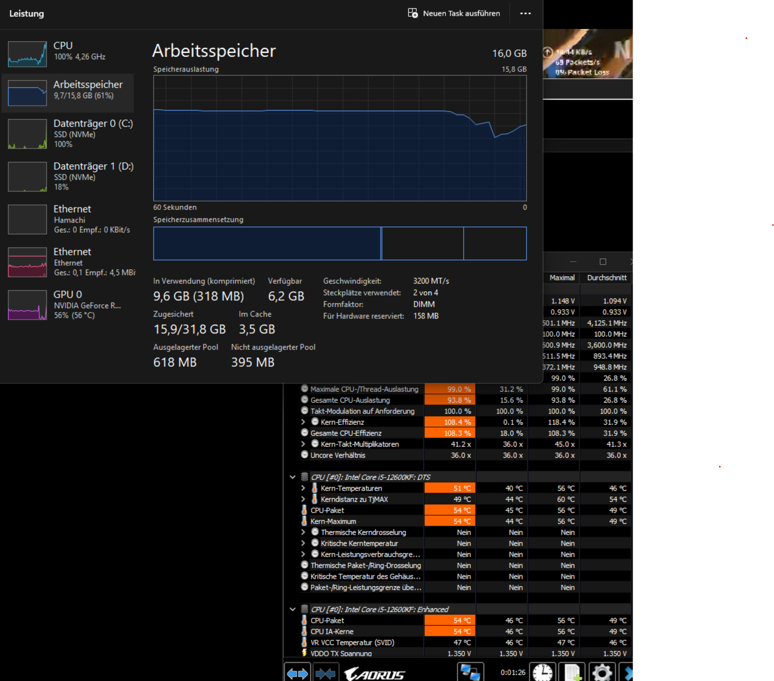Click the Uncore Verhältnis row label

click(338, 455)
